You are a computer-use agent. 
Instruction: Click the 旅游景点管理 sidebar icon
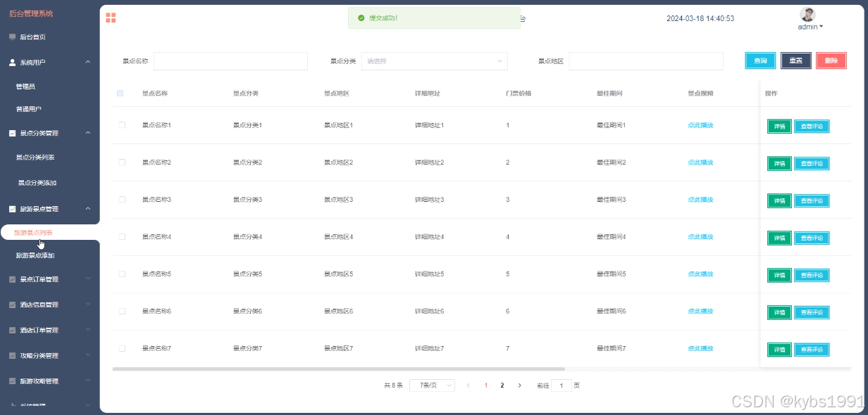tap(12, 209)
